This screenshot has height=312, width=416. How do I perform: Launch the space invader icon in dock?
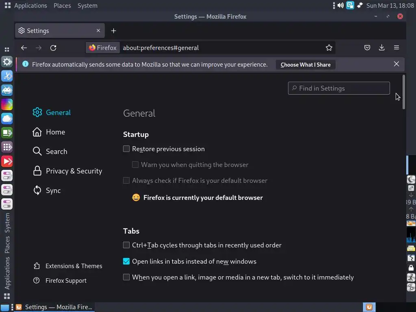[x=7, y=90]
